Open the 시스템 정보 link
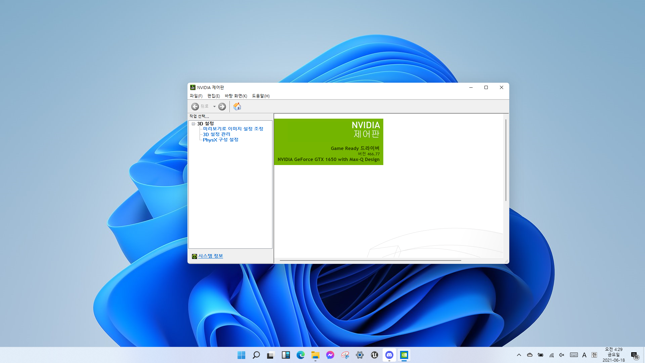645x363 pixels. tap(210, 256)
